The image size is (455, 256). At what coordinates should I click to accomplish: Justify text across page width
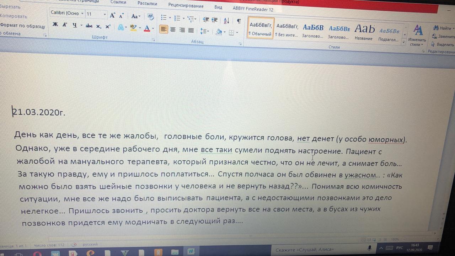pyautogui.click(x=191, y=30)
